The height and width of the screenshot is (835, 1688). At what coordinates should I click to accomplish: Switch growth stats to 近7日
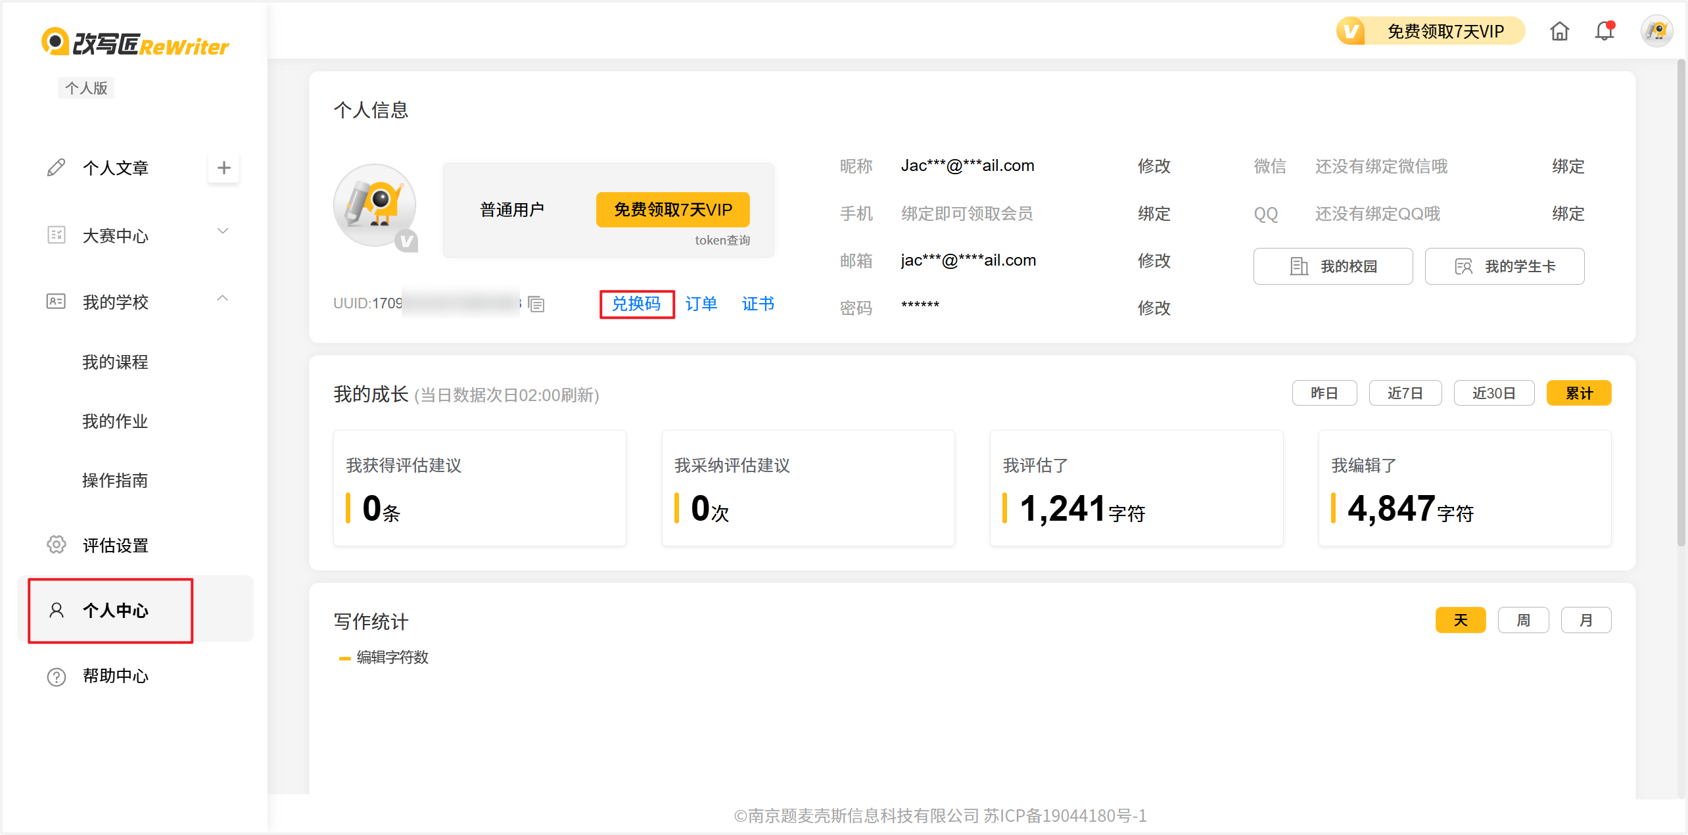pyautogui.click(x=1405, y=393)
